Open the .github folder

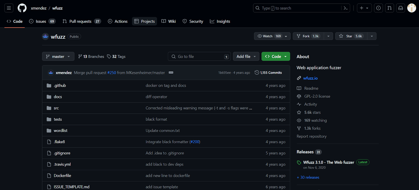(x=60, y=85)
